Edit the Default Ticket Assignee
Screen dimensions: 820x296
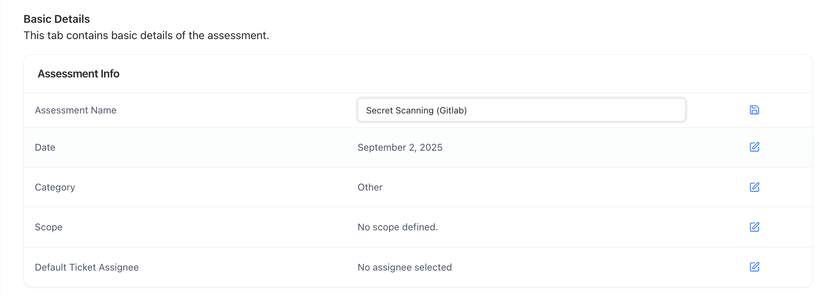tap(754, 267)
